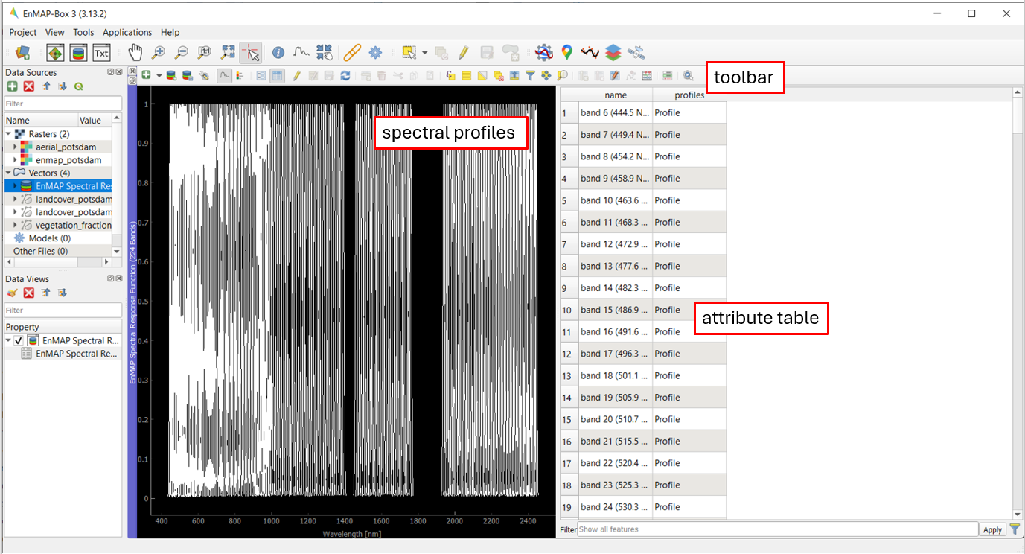Viewport: 1025px width, 554px height.
Task: Select the pan hand tool
Action: point(135,52)
